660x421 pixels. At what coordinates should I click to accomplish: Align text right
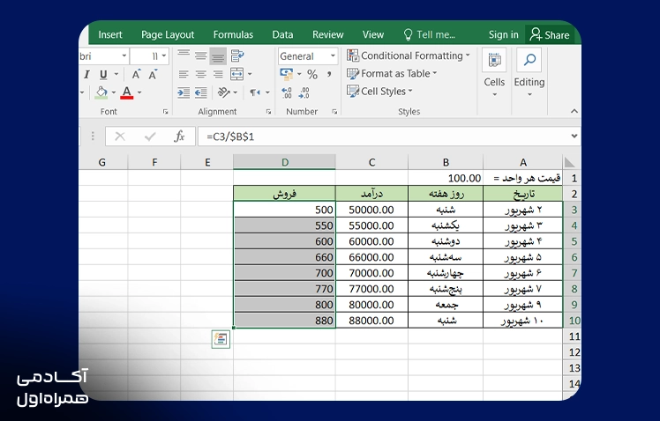[x=218, y=74]
